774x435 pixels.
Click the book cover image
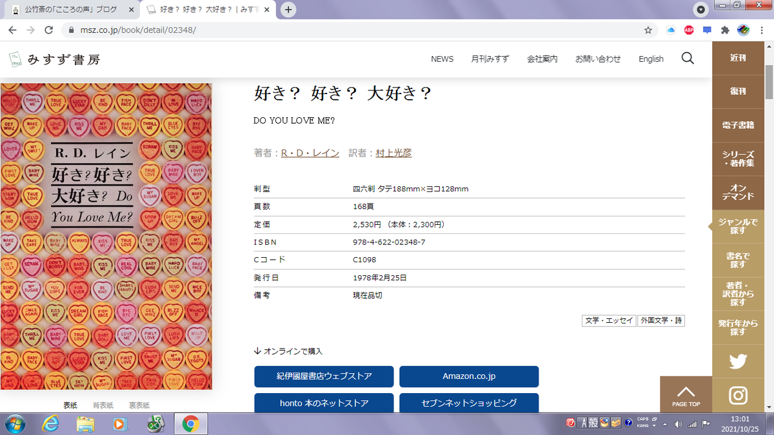click(x=106, y=237)
